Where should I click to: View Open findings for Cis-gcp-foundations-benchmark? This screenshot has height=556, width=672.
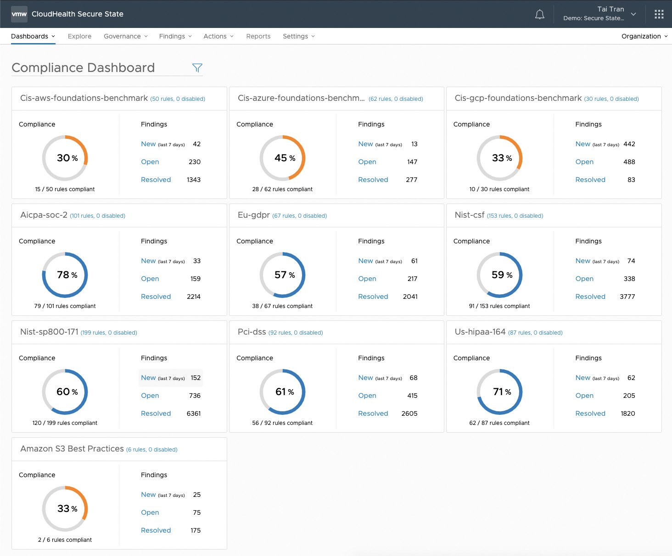(x=584, y=162)
